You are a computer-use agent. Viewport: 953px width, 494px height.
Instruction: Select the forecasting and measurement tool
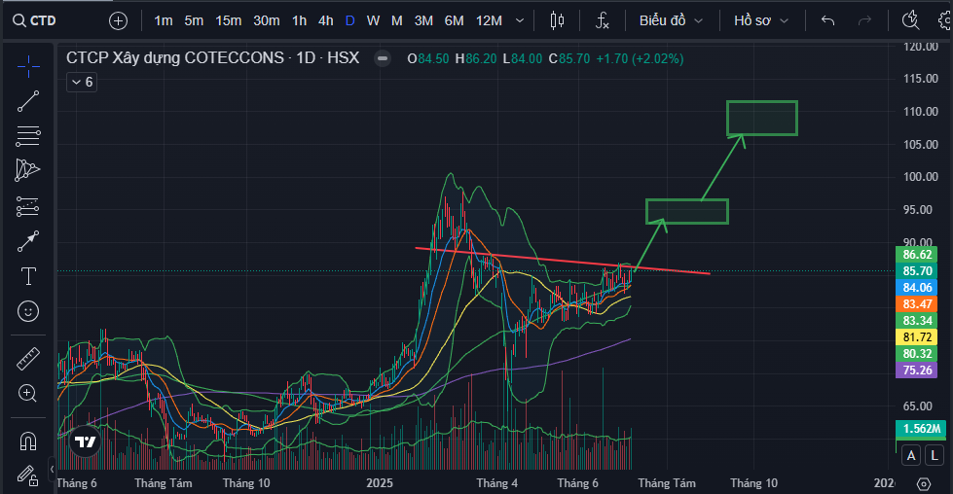pos(28,206)
